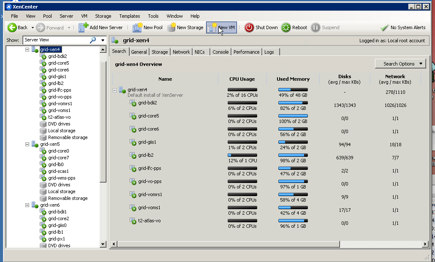Switch to the Console tab

tap(220, 52)
